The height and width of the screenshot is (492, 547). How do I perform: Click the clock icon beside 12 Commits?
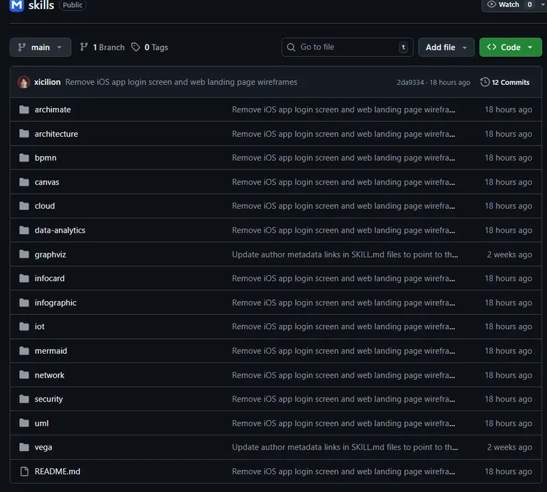click(x=485, y=82)
